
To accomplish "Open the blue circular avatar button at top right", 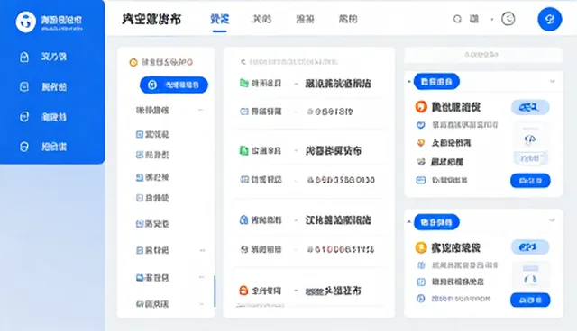I will (x=549, y=19).
